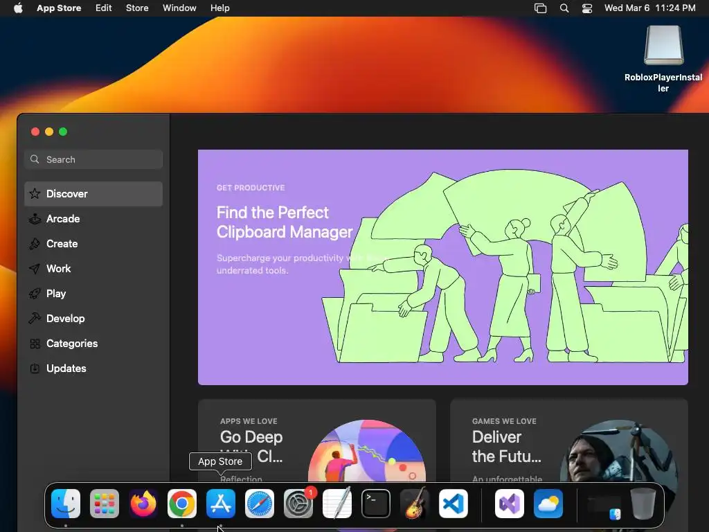
Task: Switch to the Work section
Action: click(x=93, y=269)
